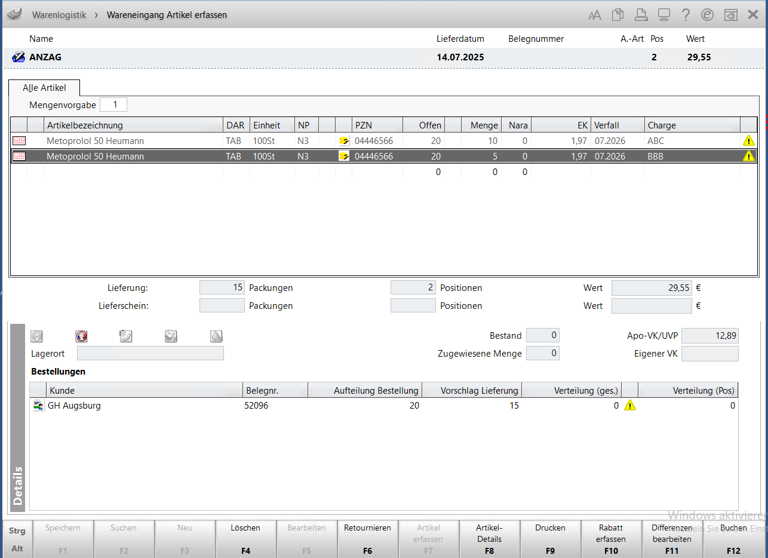The height and width of the screenshot is (558, 768).
Task: Click the warning triangle in the BBB row
Action: pos(748,157)
